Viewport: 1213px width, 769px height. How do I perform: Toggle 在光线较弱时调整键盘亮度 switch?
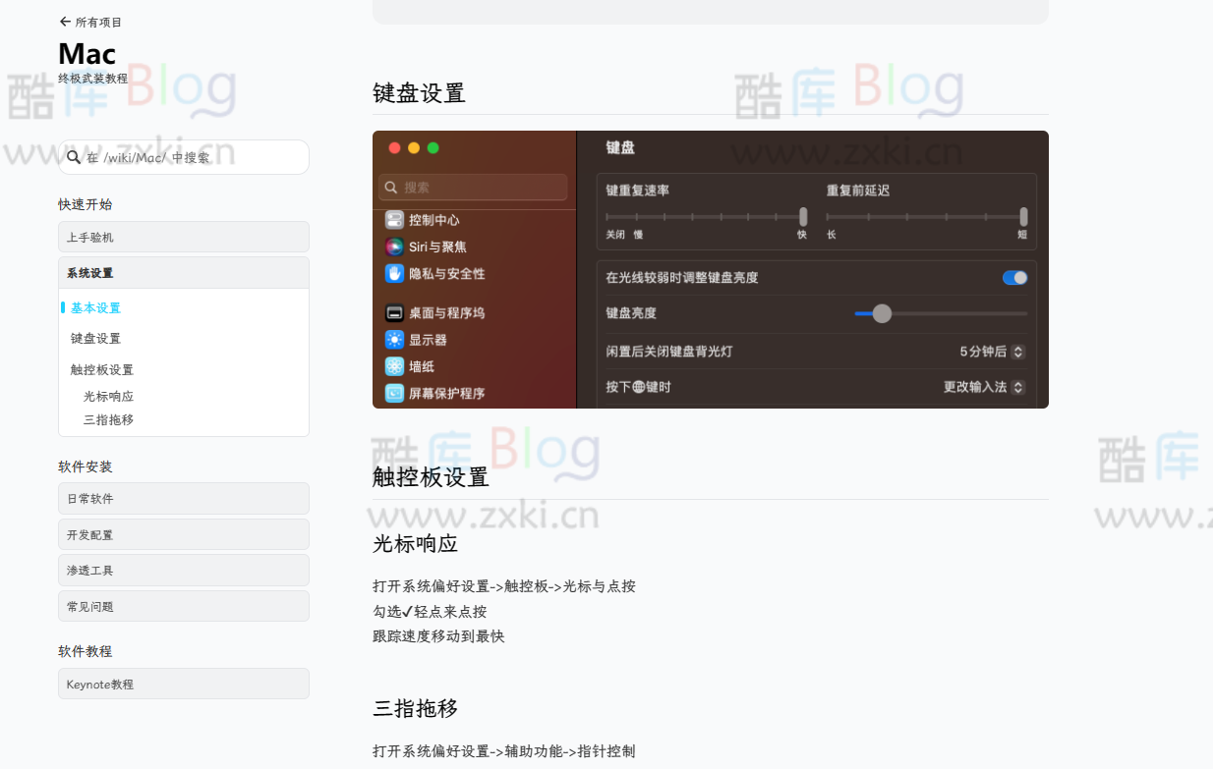tap(1013, 277)
